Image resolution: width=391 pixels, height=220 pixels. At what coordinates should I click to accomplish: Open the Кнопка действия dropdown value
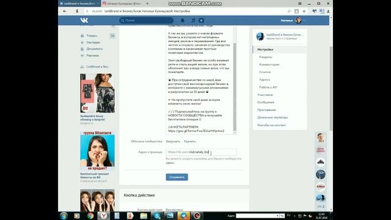point(174,210)
